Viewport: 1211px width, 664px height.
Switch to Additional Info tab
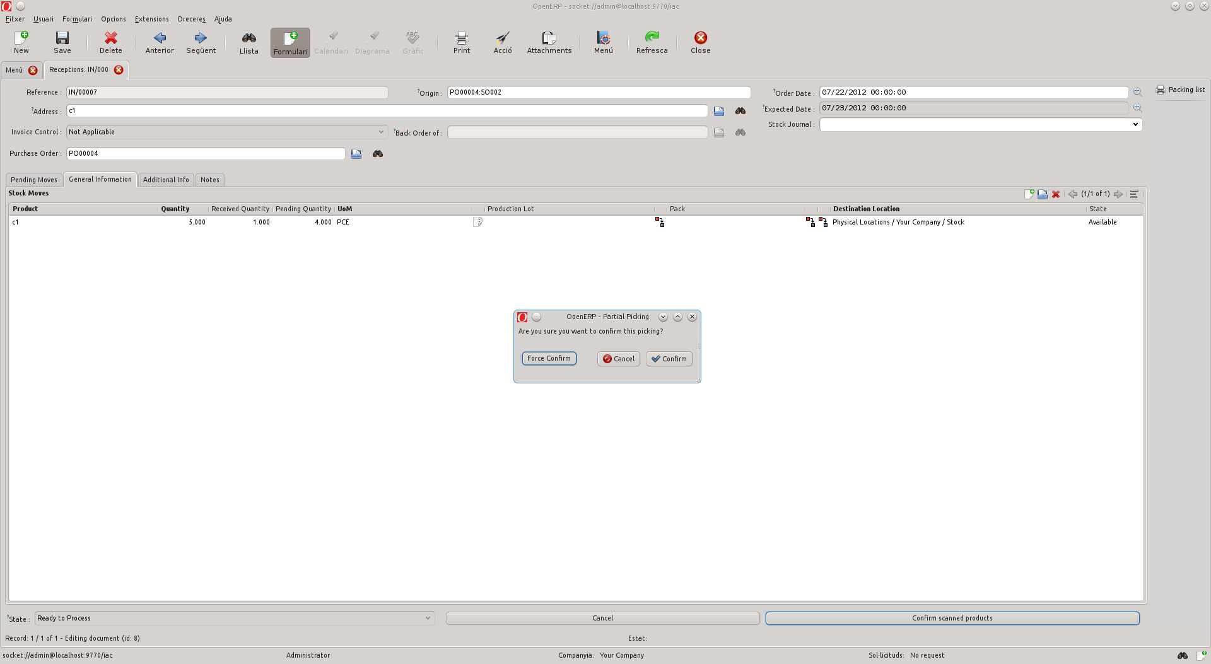pyautogui.click(x=166, y=180)
